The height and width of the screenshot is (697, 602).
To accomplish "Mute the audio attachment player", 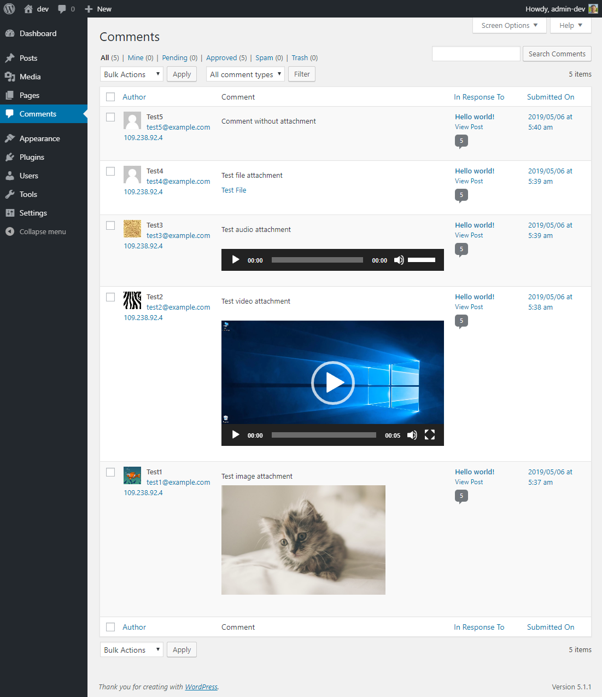I will pyautogui.click(x=399, y=260).
